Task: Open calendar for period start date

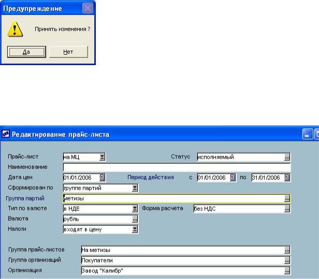Action: pos(233,178)
